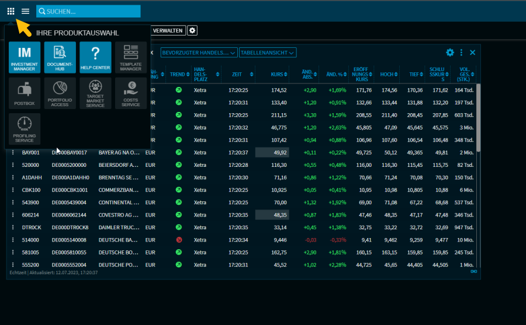
Task: Click the Verwalten button
Action: 168,30
